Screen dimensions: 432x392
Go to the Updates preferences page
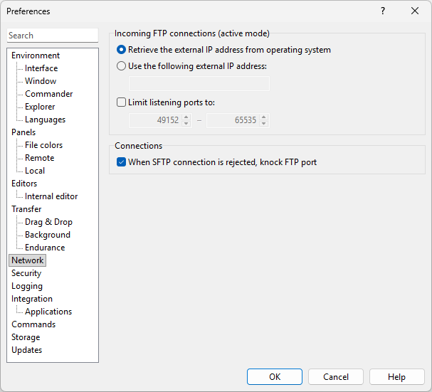coord(26,350)
